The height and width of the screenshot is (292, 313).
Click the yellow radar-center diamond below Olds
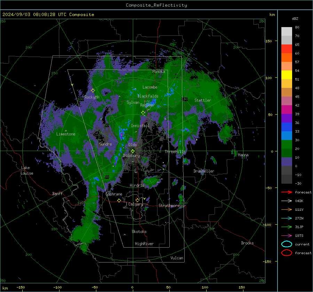pos(133,151)
